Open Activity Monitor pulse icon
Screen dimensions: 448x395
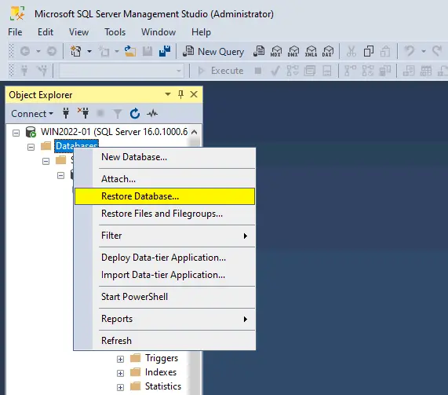(x=152, y=114)
